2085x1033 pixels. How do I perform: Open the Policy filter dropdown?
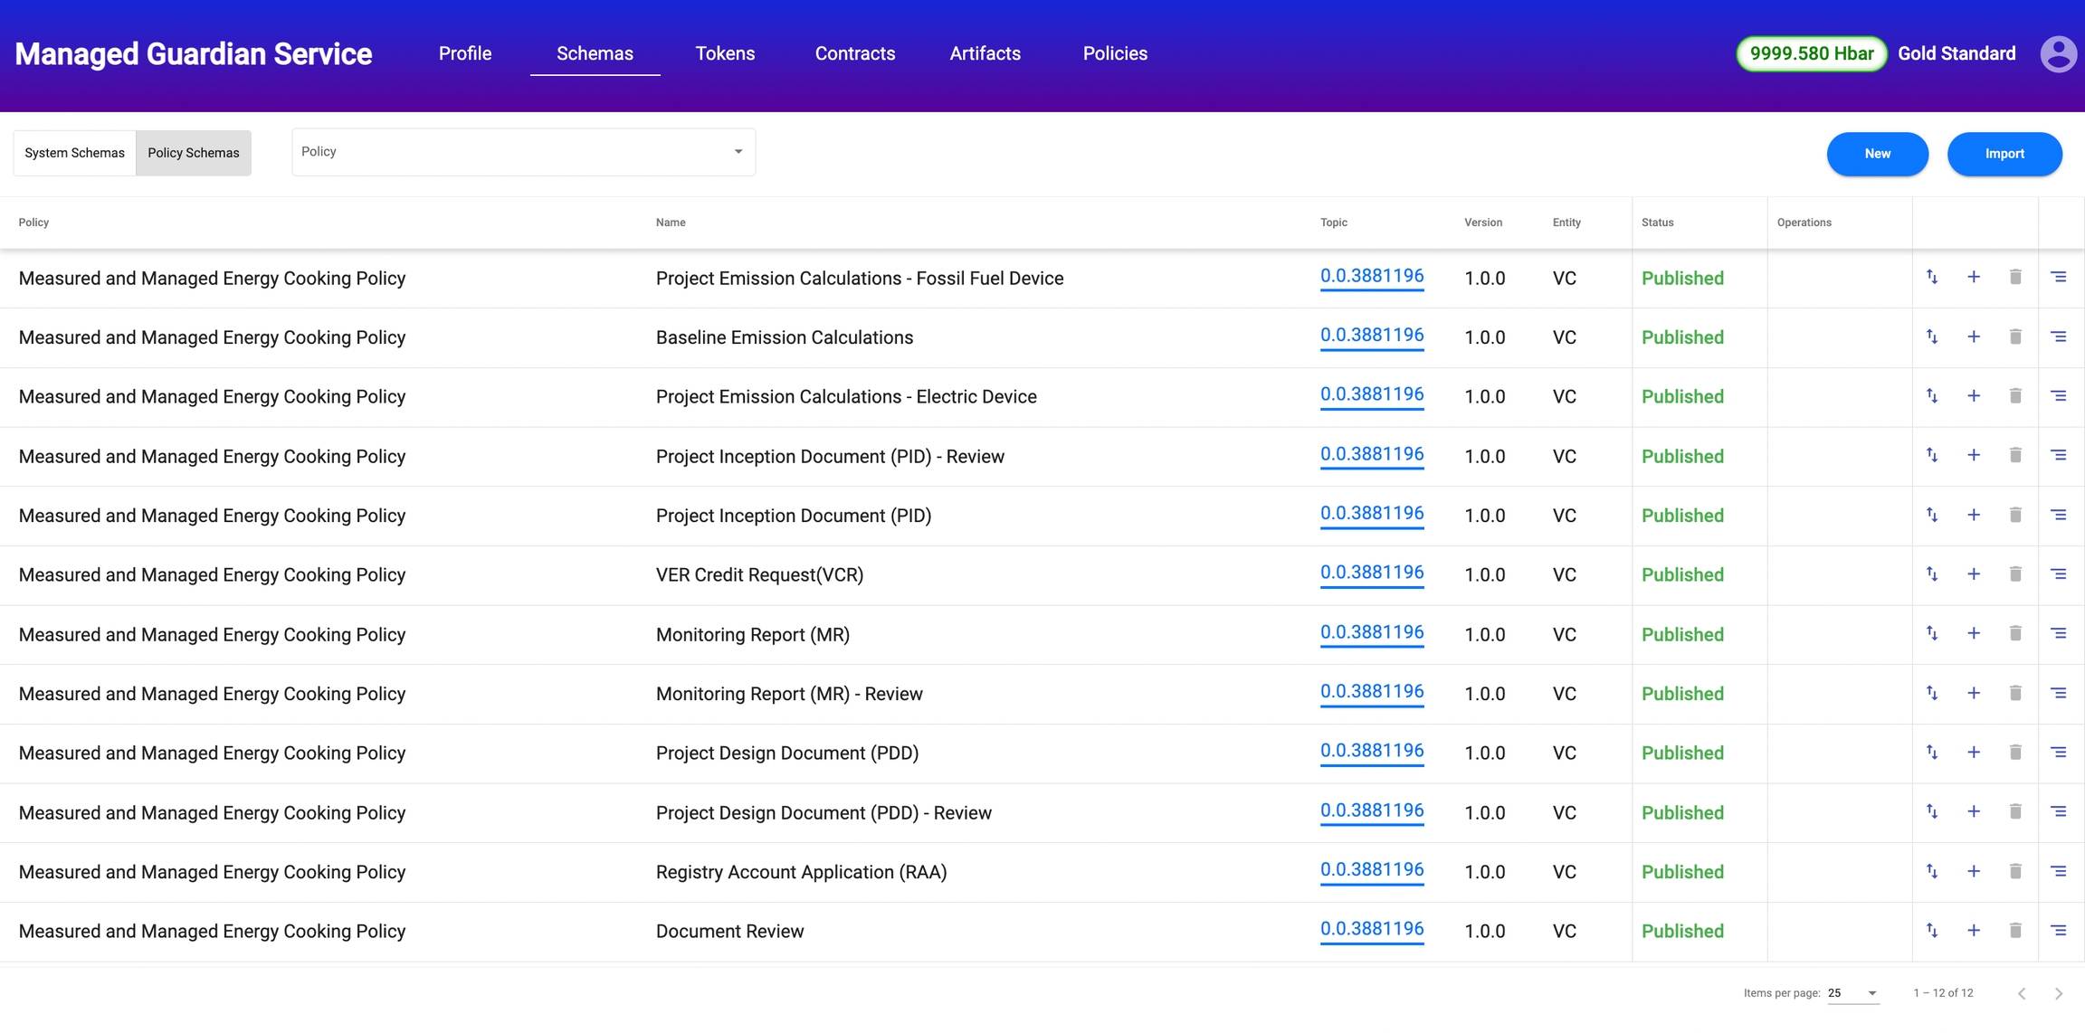(523, 152)
